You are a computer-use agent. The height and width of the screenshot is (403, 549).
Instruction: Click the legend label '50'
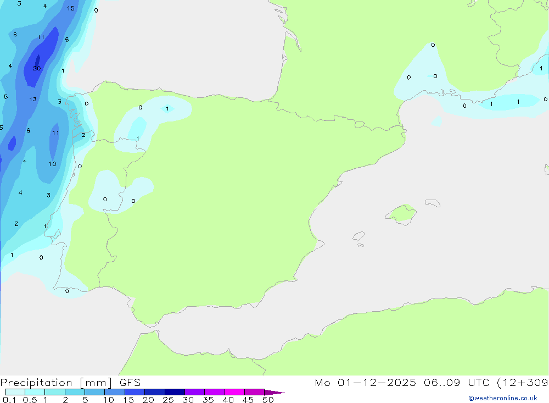coord(268,400)
